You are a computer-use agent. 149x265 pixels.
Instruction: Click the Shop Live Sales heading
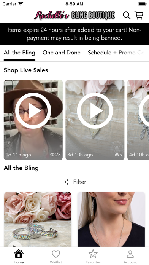click(26, 70)
